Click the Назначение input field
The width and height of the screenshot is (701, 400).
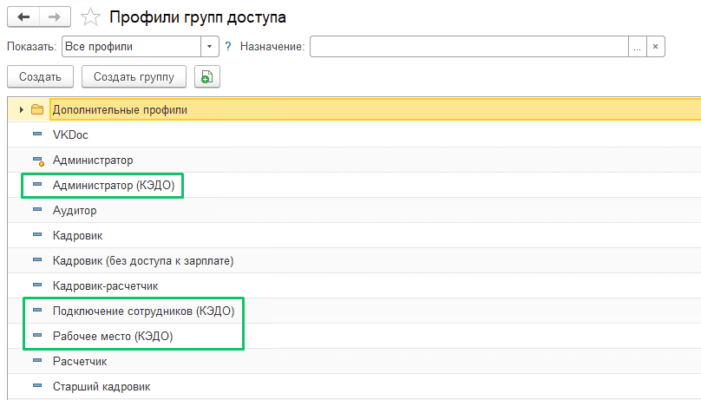coord(469,47)
